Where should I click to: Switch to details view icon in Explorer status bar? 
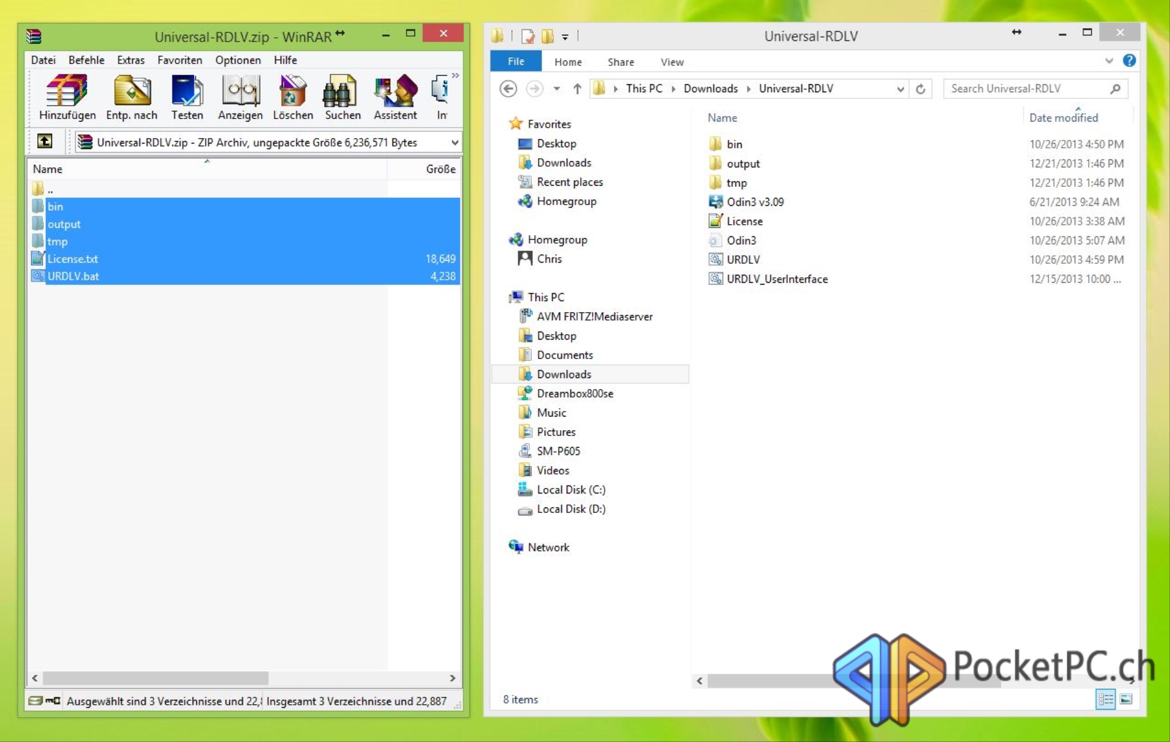1106,699
